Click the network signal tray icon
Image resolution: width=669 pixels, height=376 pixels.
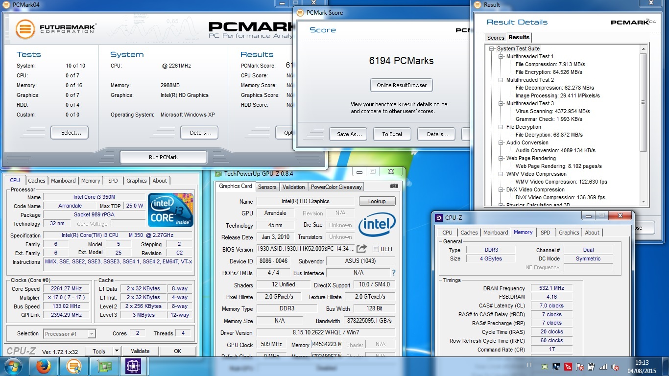coord(603,366)
